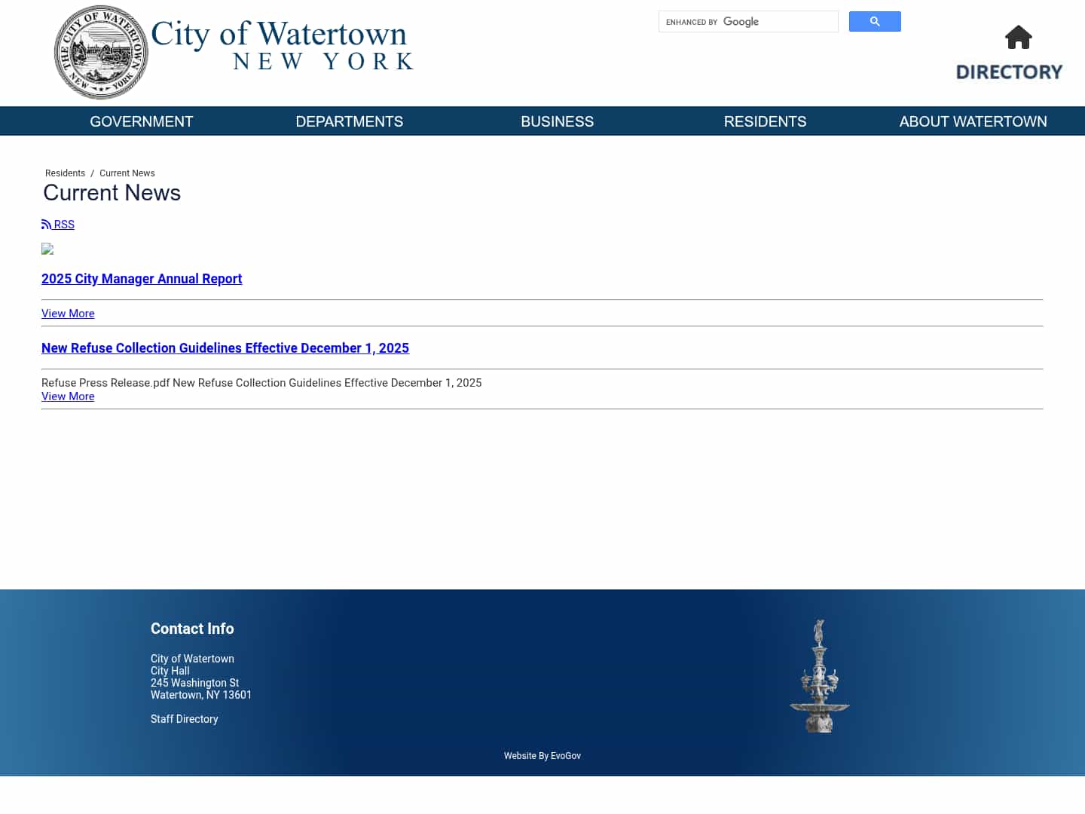
Task: Select the BUSINESS menu item
Action: 557,121
